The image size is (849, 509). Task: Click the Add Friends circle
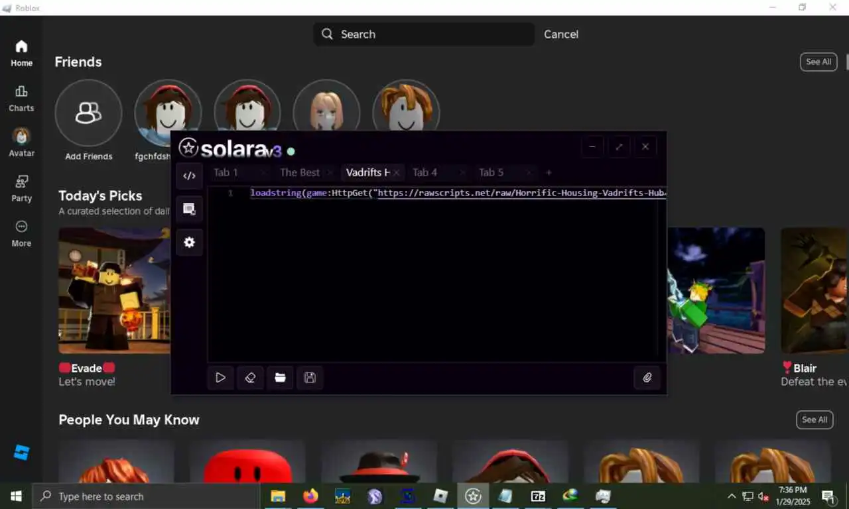tap(88, 113)
